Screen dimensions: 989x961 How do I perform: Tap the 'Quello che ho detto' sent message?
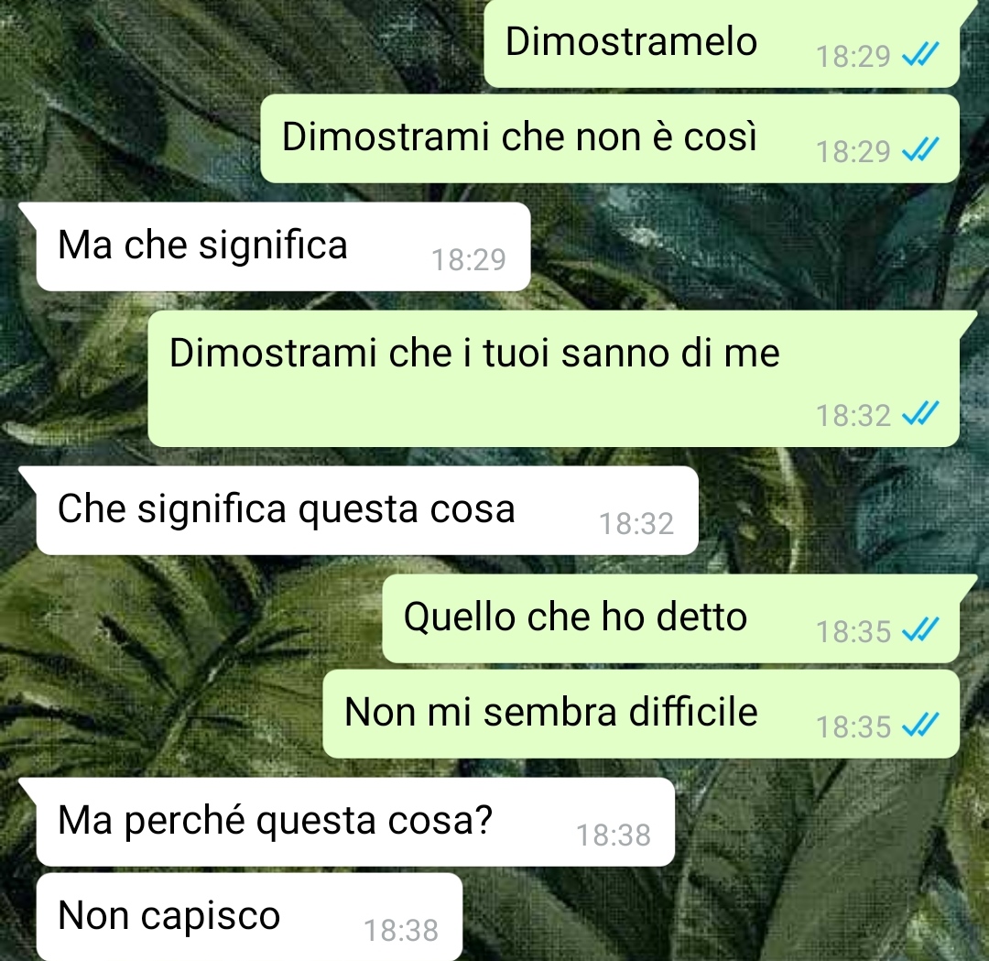click(x=670, y=618)
